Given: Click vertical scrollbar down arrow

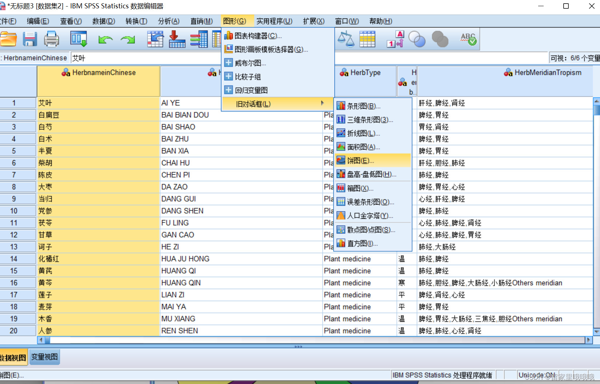Looking at the screenshot, I should (x=597, y=332).
